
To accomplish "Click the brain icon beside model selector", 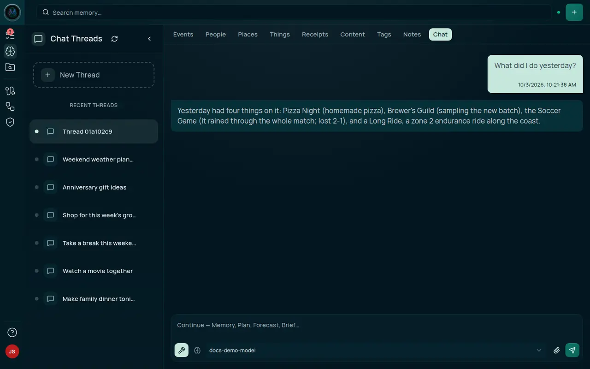I will [197, 351].
